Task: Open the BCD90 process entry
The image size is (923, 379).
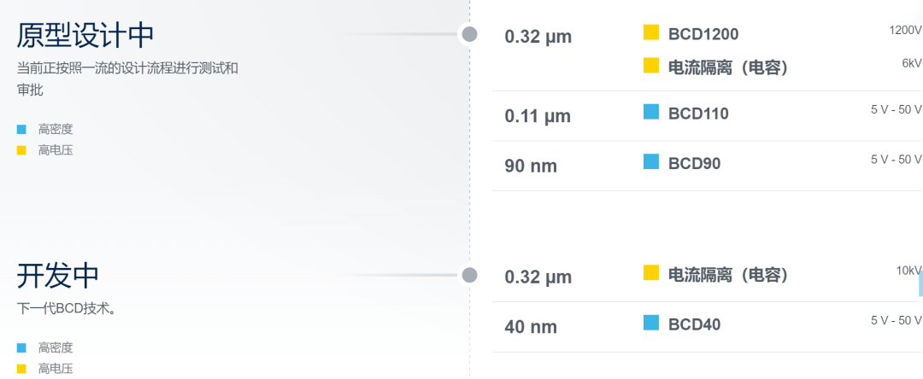Action: click(x=694, y=163)
